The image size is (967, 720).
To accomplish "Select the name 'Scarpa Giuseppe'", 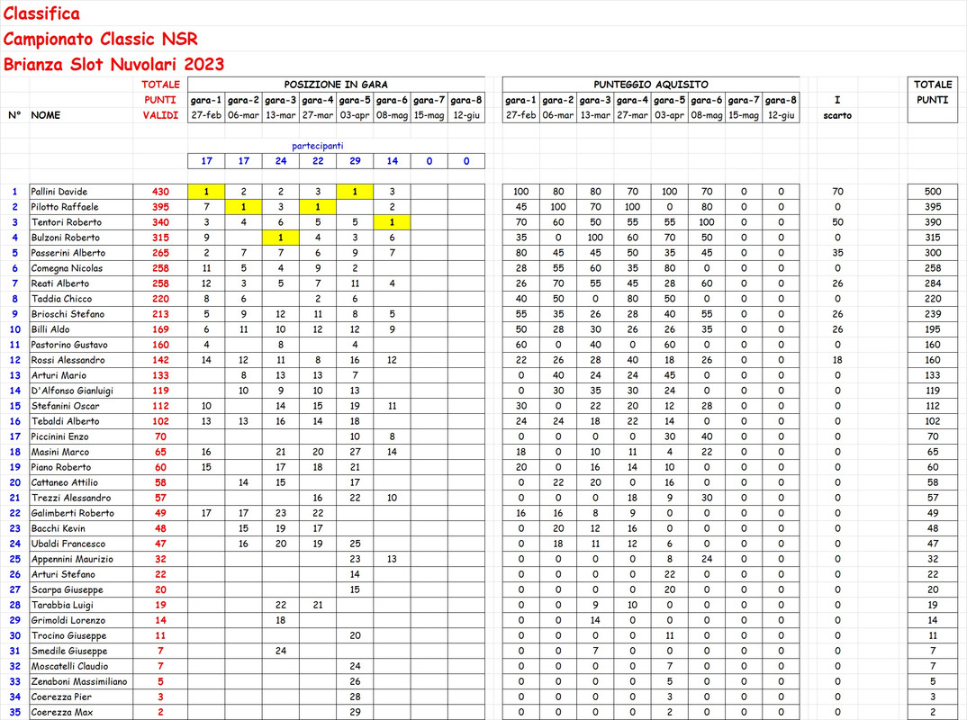I will click(x=67, y=589).
